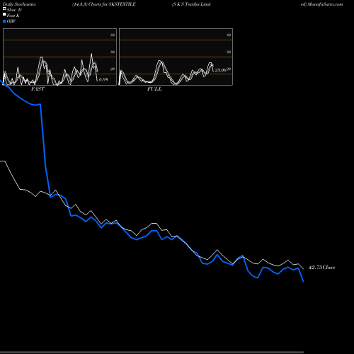This screenshot has width=354, height=354.
Task: Click the 'Charts for SKSTEXTILE' heading
Action: point(112,4)
